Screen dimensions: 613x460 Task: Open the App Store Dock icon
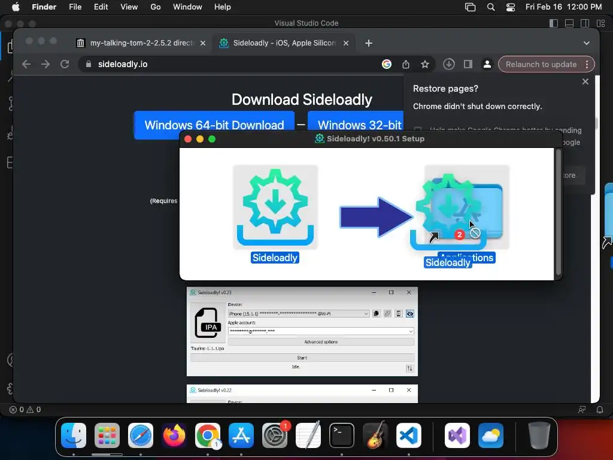(241, 435)
